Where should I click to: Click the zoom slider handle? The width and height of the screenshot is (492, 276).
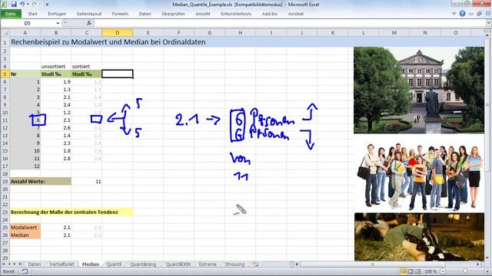pyautogui.click(x=465, y=271)
